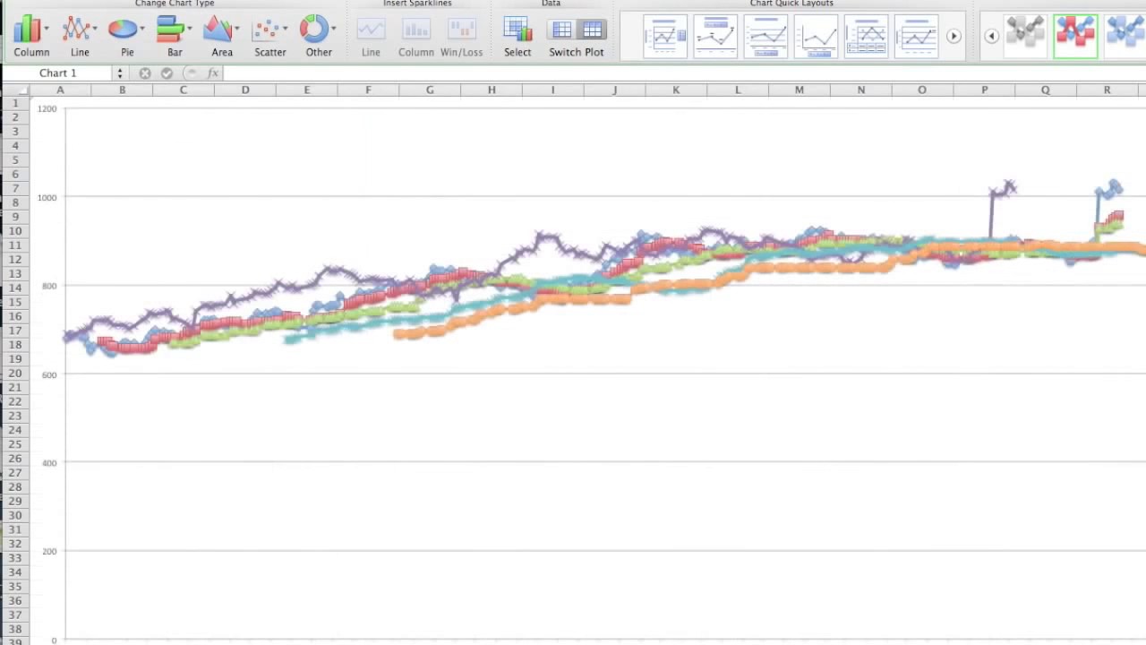The height and width of the screenshot is (645, 1146).
Task: Choose the selected red-blue chart style
Action: coord(1075,35)
